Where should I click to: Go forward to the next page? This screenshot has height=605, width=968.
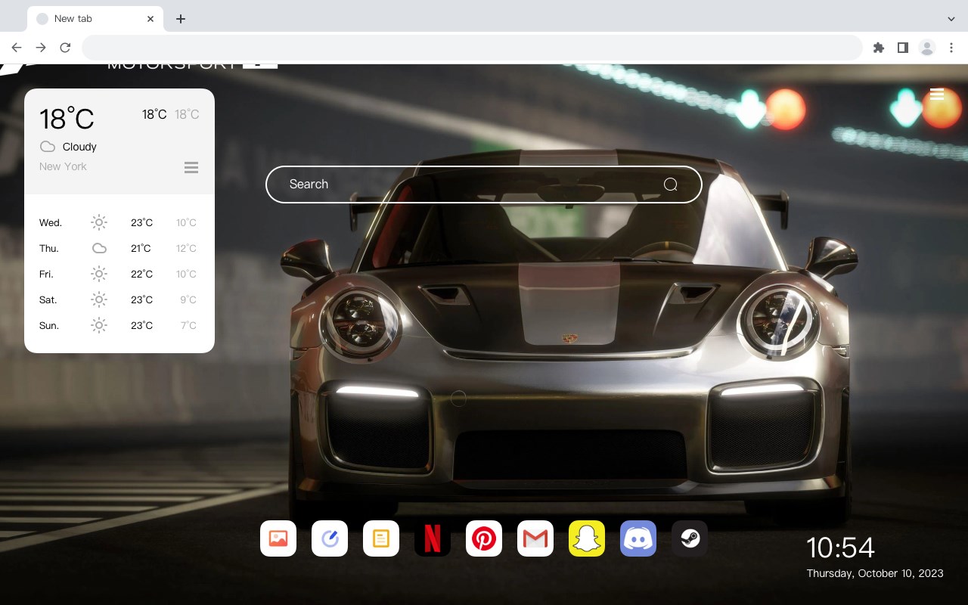click(41, 48)
